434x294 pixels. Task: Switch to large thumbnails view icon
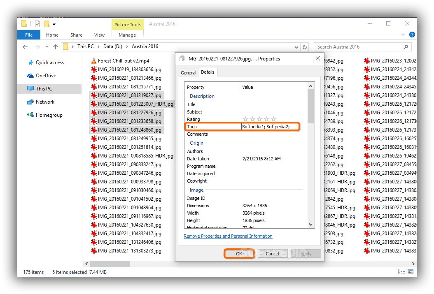coord(411,272)
